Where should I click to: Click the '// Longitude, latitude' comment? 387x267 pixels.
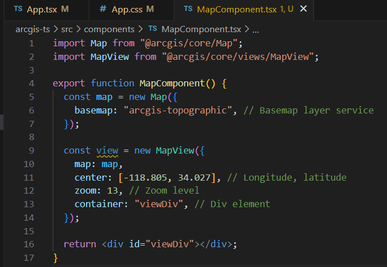[x=287, y=178]
